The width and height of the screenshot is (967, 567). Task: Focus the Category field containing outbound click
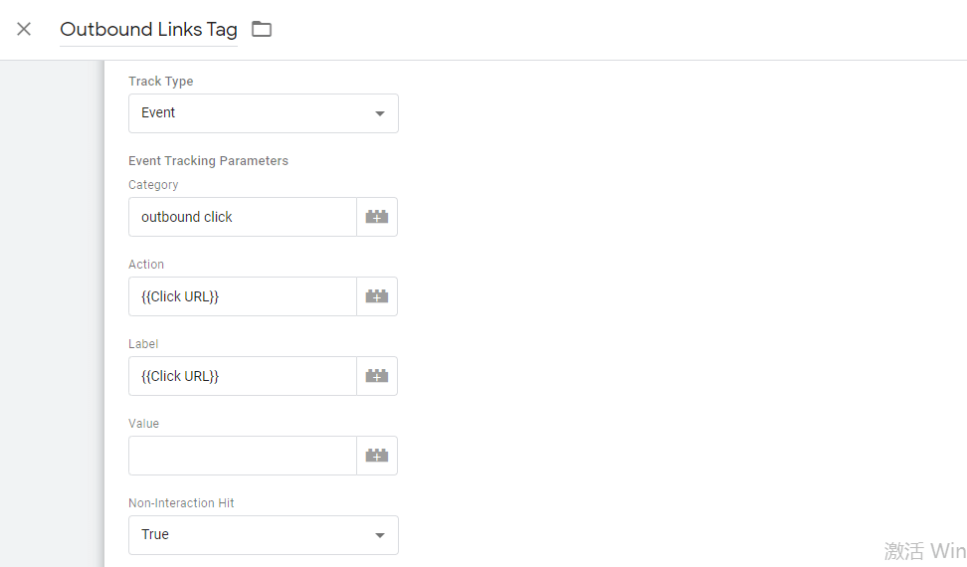coord(243,217)
